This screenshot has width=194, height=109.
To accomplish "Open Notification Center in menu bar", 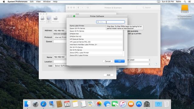I will coord(189,2).
